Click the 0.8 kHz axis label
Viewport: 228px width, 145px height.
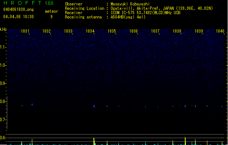pyautogui.click(x=3, y=101)
